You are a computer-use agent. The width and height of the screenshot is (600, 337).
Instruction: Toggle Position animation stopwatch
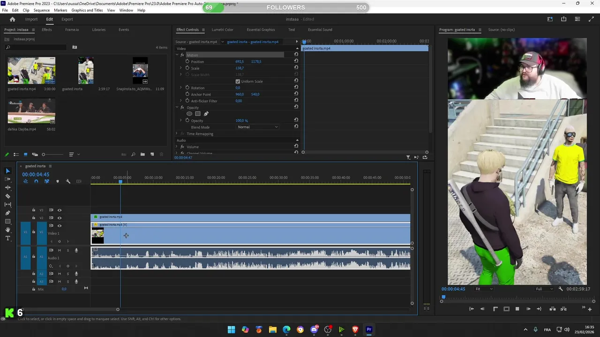click(187, 61)
